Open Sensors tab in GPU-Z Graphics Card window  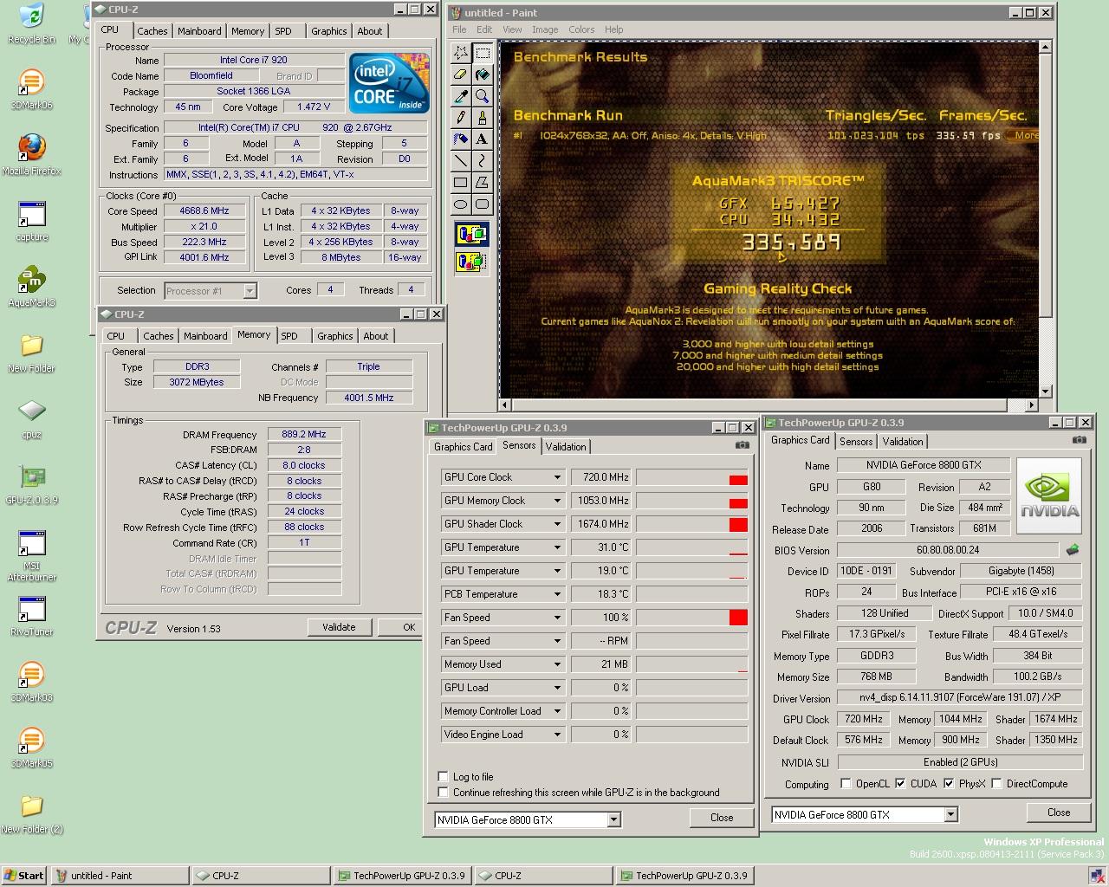click(x=856, y=442)
